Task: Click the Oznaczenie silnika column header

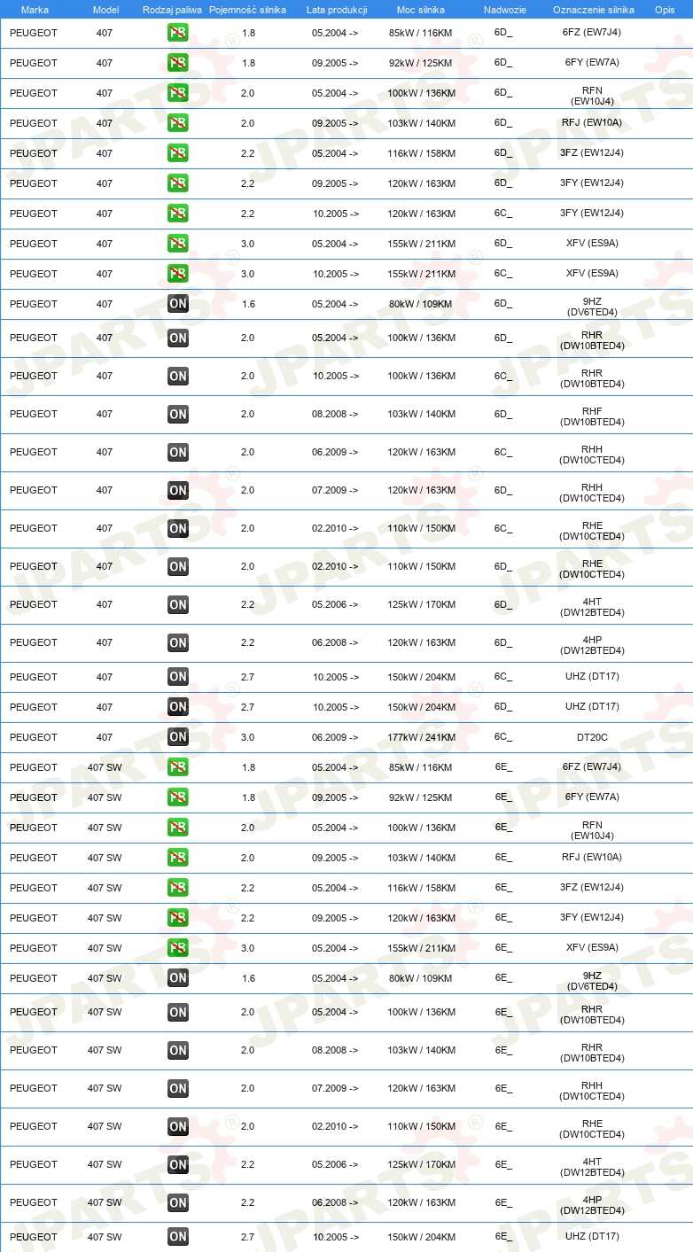Action: point(593,10)
